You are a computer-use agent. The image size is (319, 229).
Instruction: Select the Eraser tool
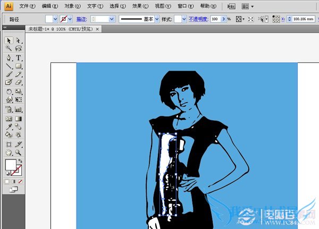point(18,82)
